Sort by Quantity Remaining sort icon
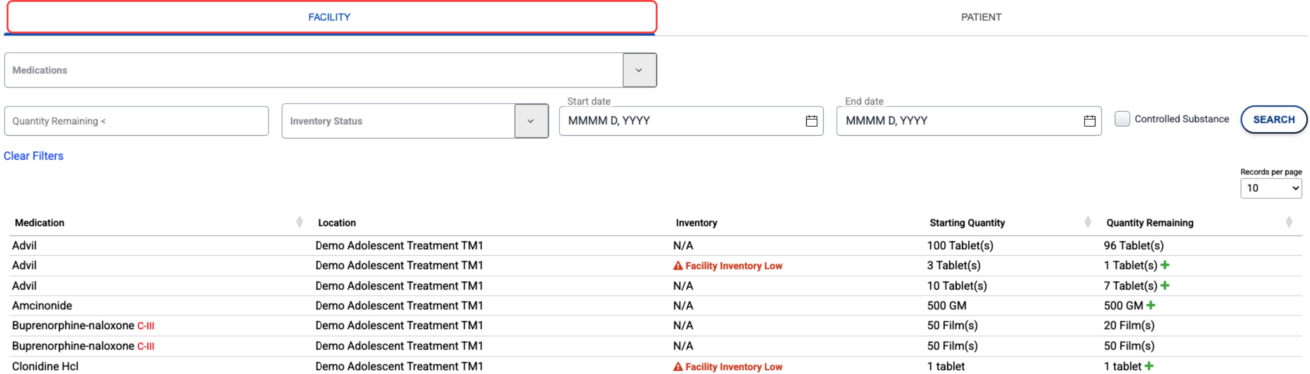The image size is (1310, 374). [x=1289, y=222]
